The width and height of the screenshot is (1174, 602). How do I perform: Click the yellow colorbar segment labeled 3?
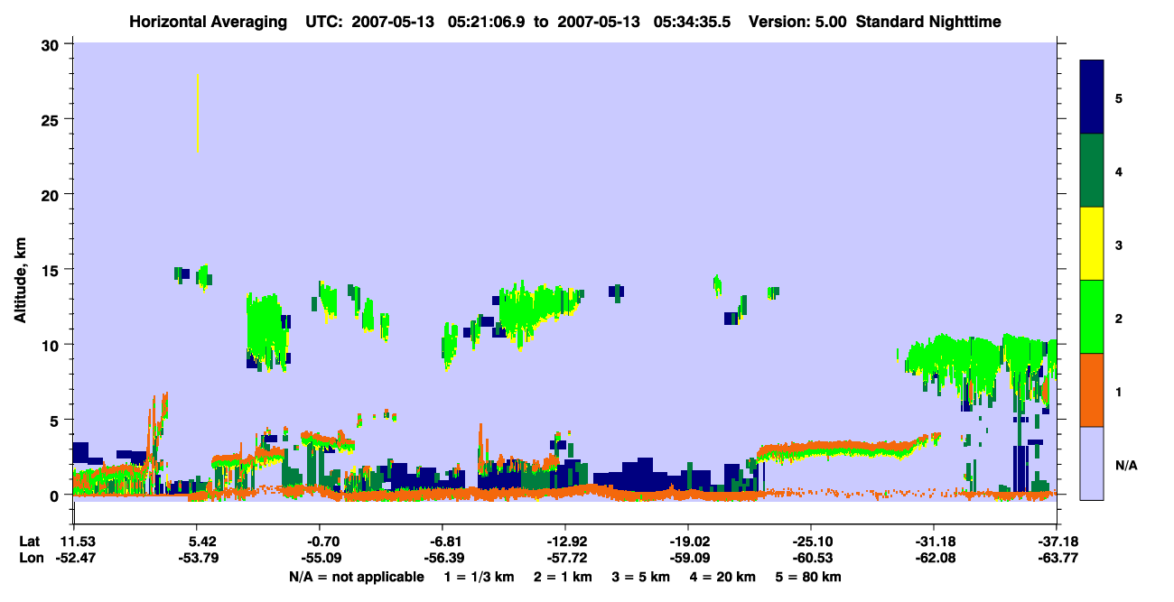click(1092, 244)
